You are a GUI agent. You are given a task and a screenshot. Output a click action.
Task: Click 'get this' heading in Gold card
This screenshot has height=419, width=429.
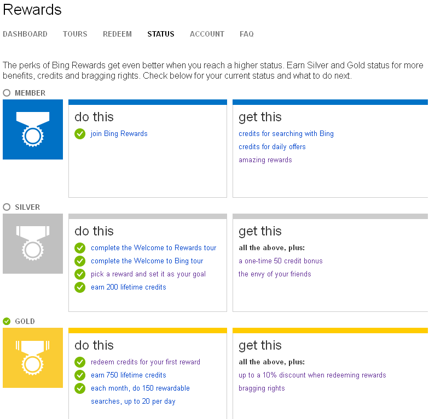pos(260,345)
